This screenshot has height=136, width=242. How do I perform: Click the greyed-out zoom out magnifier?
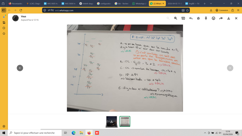coord(168,18)
